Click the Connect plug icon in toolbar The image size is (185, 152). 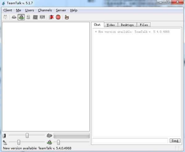coord(5,17)
